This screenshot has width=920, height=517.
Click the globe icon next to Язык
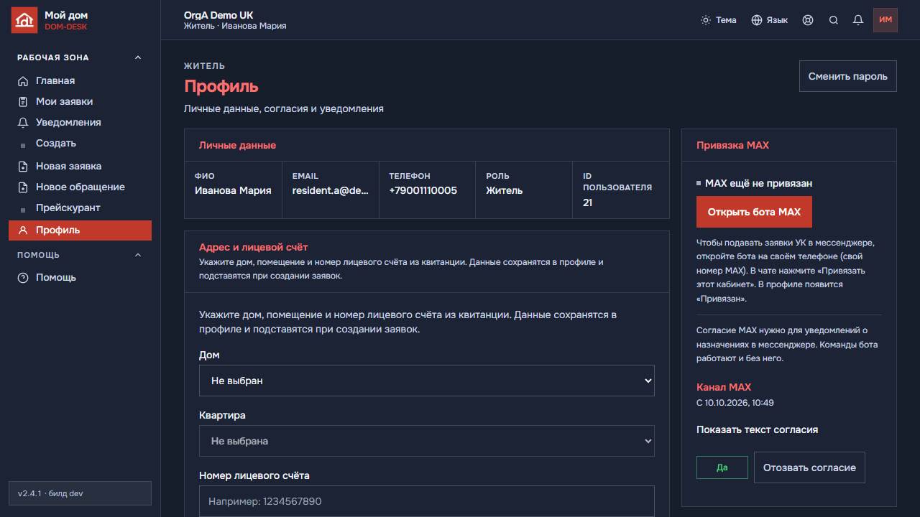point(757,20)
